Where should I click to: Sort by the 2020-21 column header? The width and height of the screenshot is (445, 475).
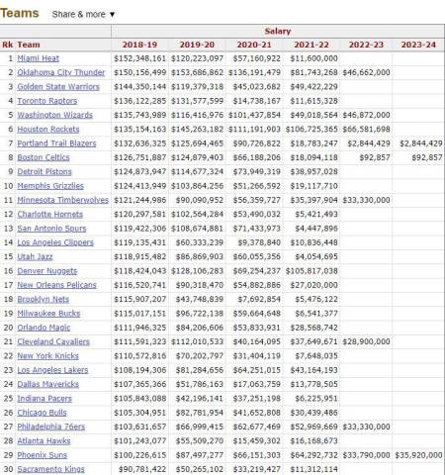coord(254,45)
